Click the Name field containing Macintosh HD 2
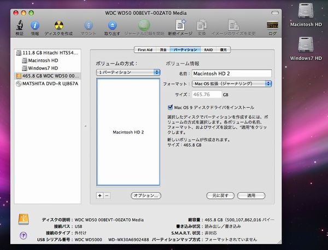 (232, 73)
